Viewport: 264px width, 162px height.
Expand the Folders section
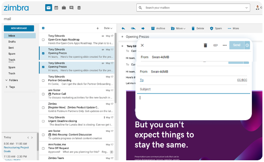click(x=6, y=80)
